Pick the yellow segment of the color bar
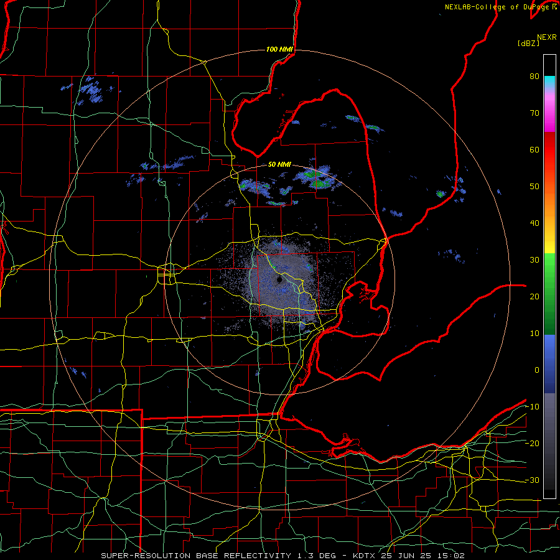 (x=549, y=245)
